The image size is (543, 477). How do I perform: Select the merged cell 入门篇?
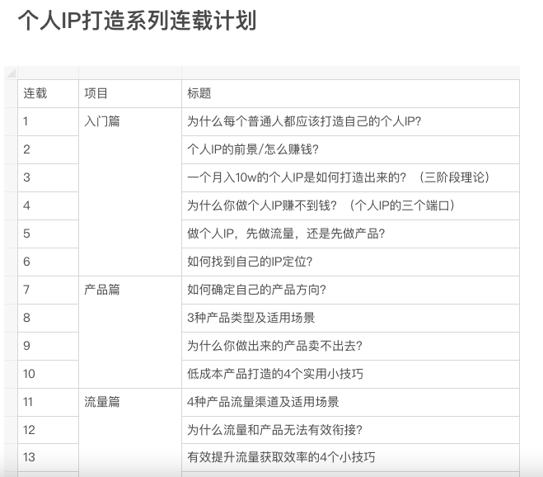130,191
